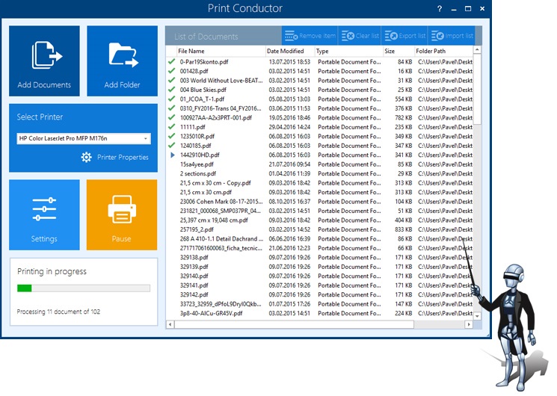Sort by Date Modified column header
Image resolution: width=557 pixels, height=396 pixels.
(x=290, y=51)
